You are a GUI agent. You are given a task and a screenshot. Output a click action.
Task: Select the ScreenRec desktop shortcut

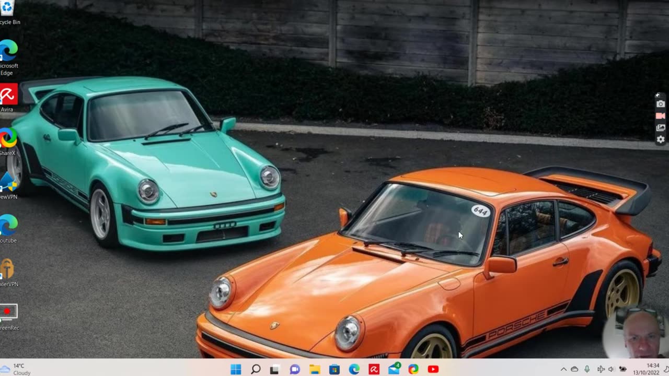8,316
